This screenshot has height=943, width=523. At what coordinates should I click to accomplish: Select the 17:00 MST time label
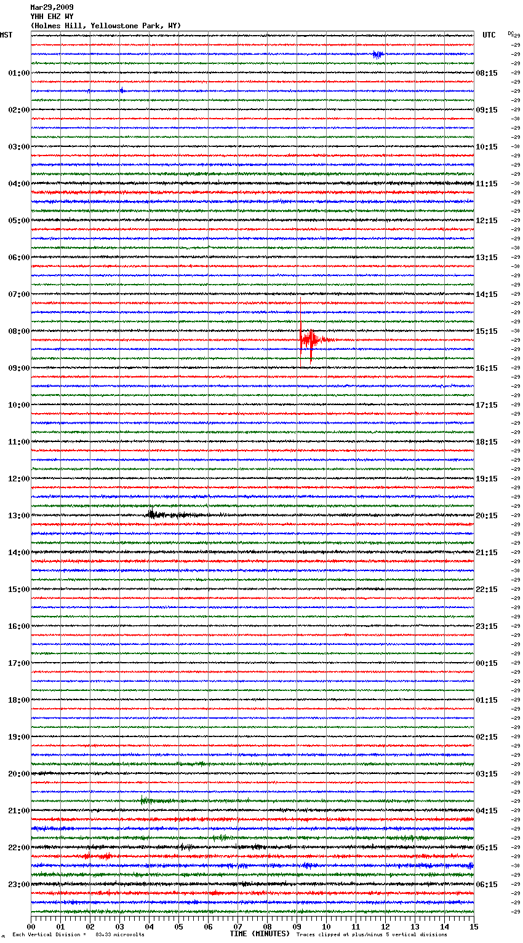pos(19,663)
